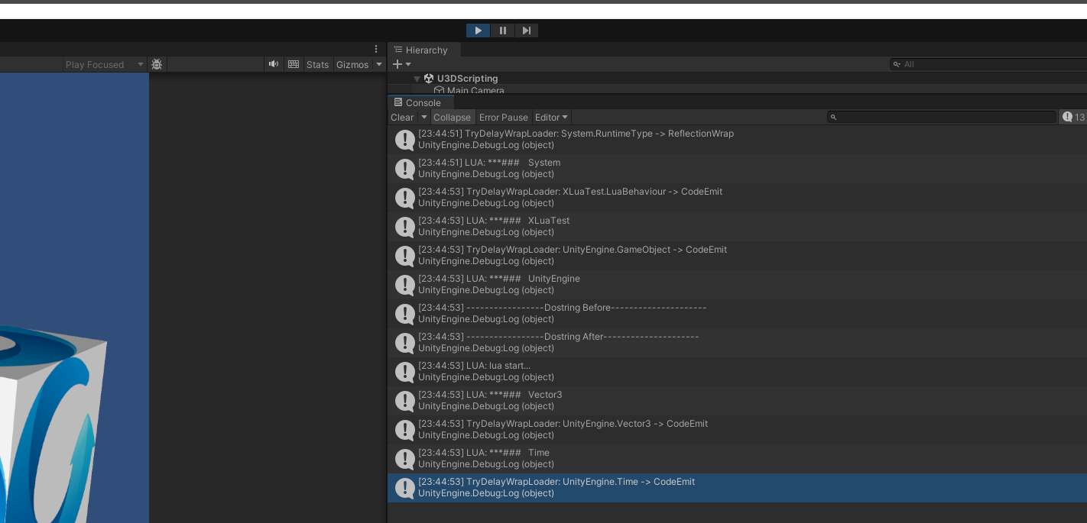Select the 'LUA: ***### Vector3' log entry
This screenshot has height=523, width=1087.
tap(737, 401)
